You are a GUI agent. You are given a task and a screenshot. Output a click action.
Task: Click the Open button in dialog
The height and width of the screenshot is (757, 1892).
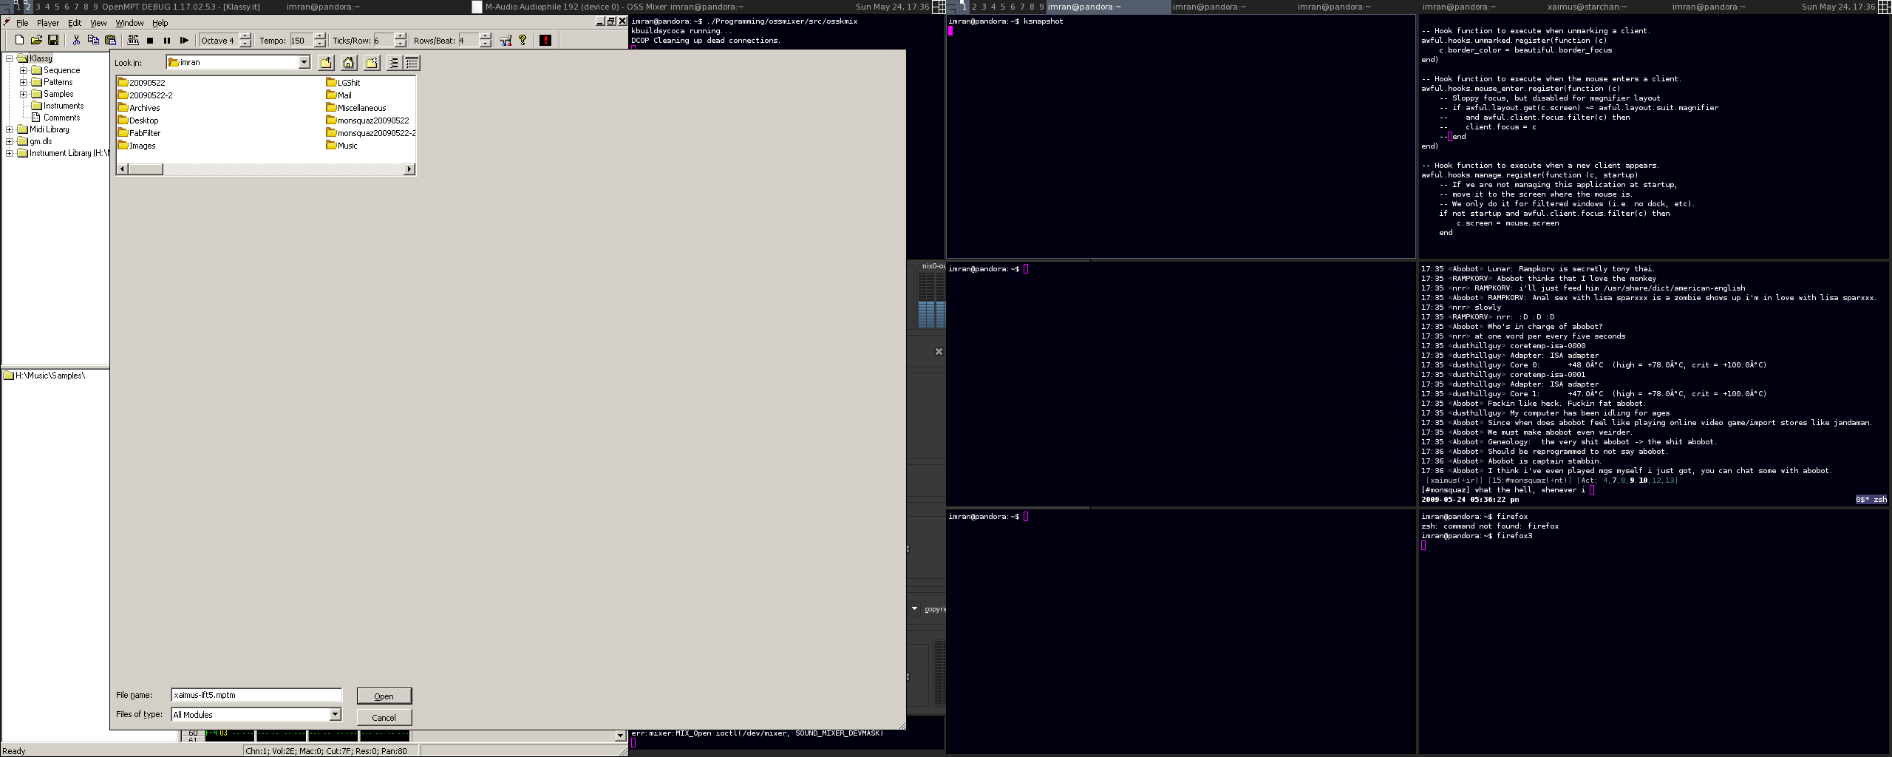[384, 696]
